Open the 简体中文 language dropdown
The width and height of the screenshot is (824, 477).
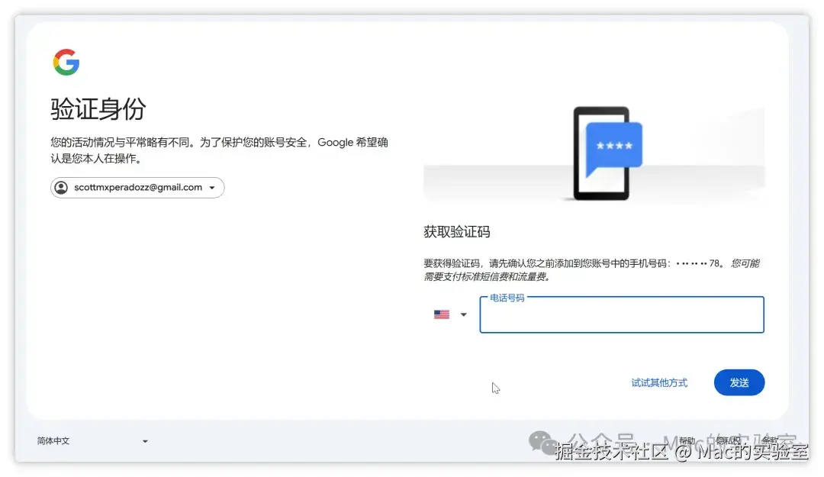pyautogui.click(x=92, y=440)
